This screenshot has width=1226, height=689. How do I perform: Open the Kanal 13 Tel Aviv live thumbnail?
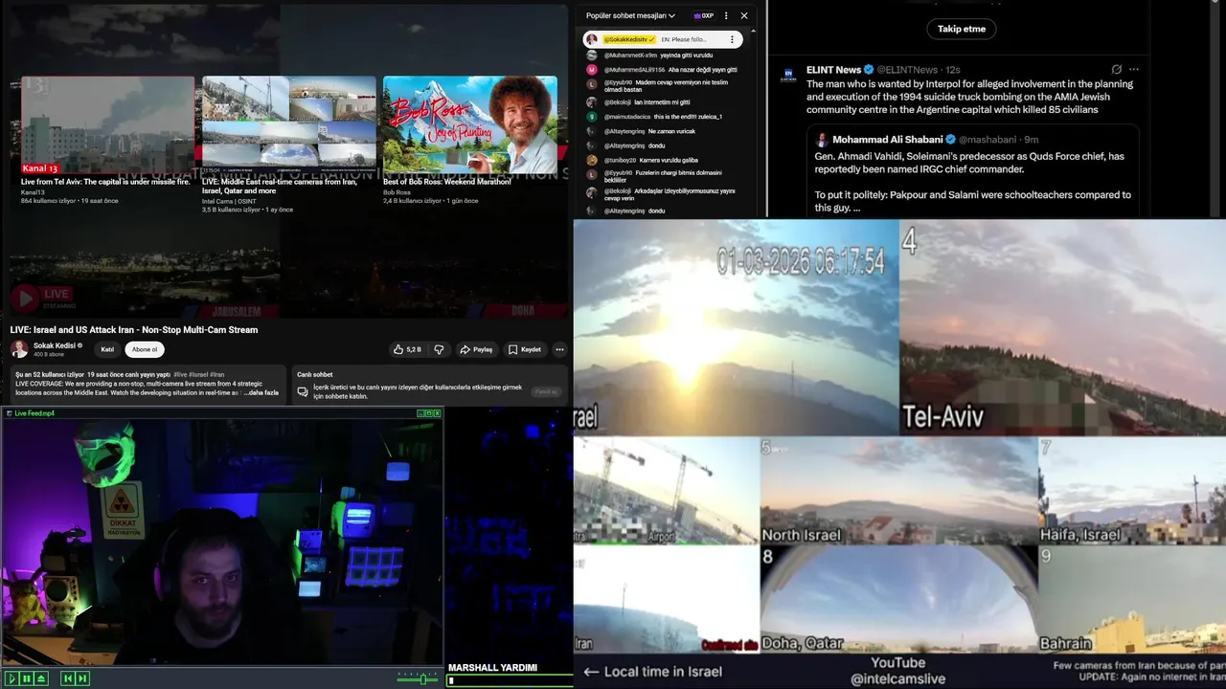[x=107, y=125]
